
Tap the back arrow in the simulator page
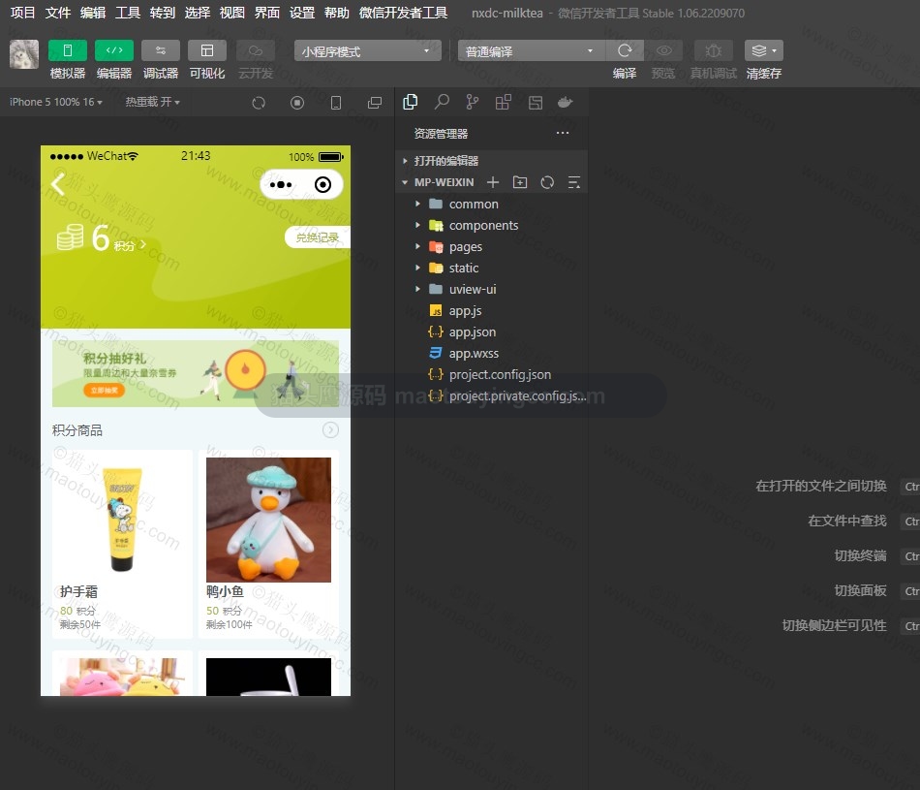pyautogui.click(x=57, y=184)
